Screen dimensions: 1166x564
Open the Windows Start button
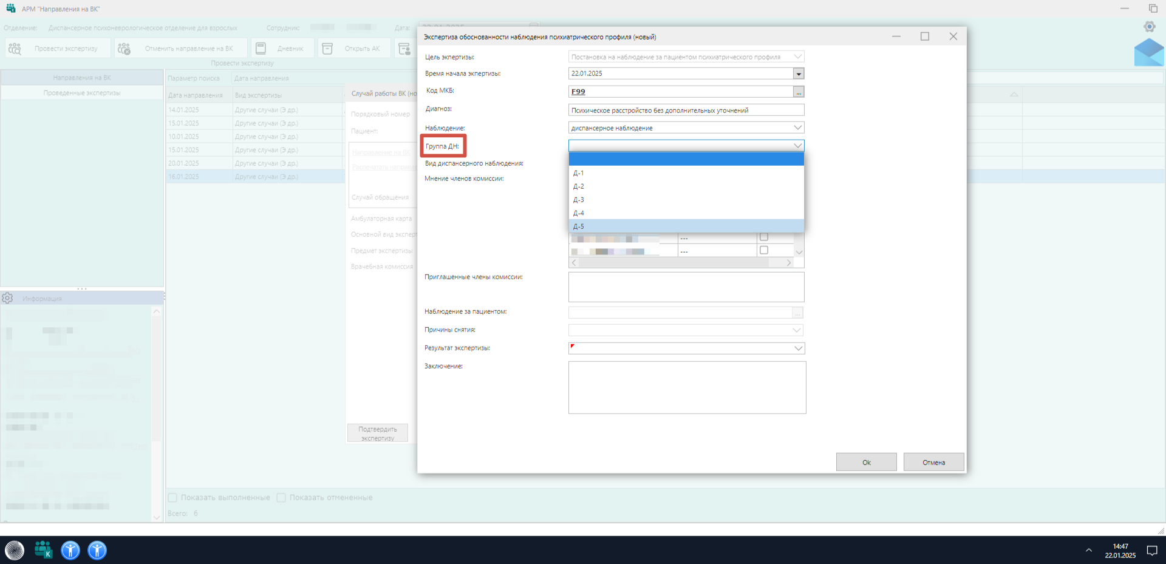(x=15, y=551)
